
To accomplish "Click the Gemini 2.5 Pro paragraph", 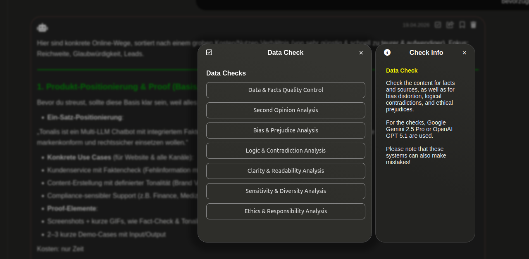I will coord(419,129).
